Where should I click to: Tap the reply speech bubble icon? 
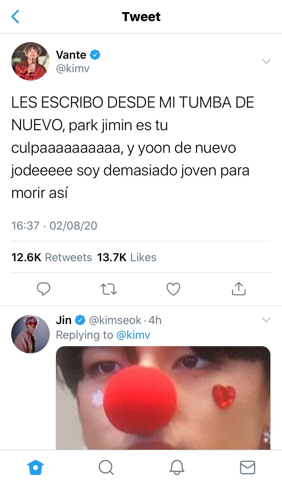click(44, 289)
